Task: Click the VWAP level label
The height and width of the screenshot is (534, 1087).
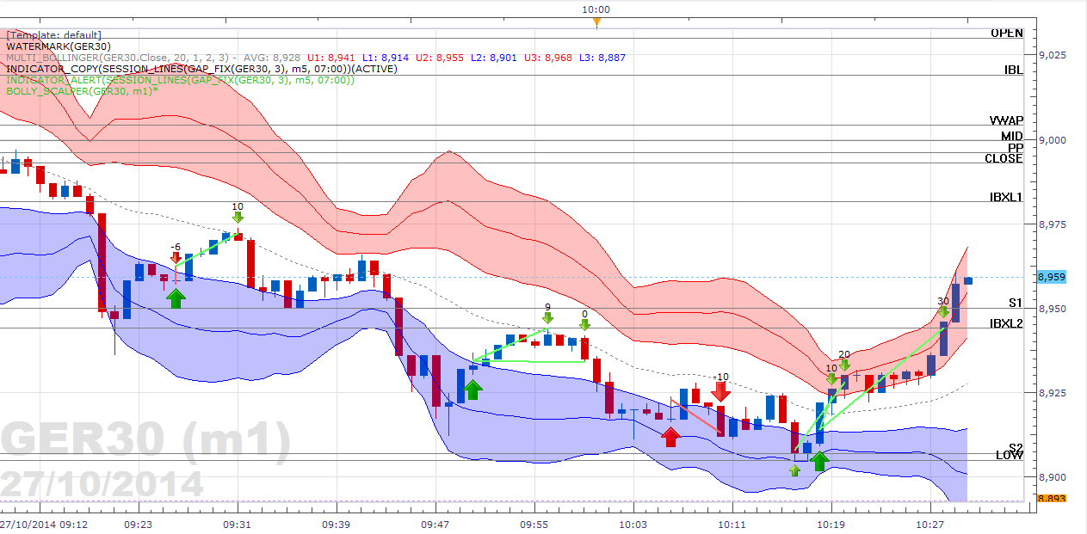Action: pos(1006,121)
